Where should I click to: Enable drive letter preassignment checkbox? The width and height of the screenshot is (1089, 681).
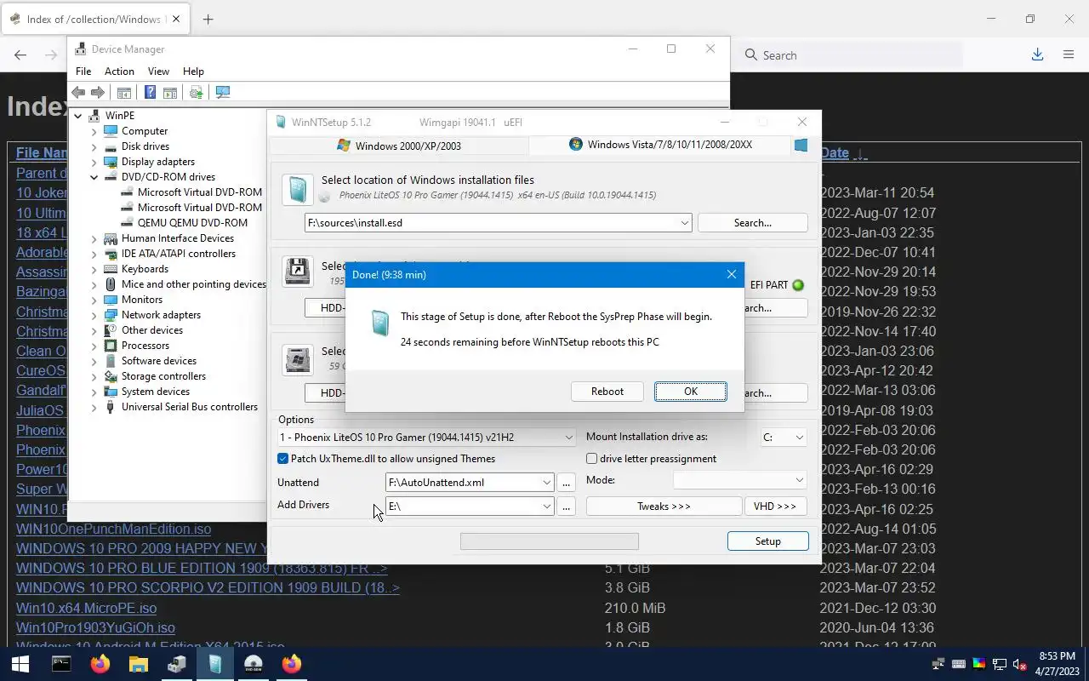[592, 459]
